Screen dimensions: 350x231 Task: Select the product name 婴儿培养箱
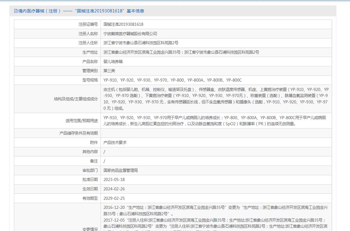(x=113, y=62)
